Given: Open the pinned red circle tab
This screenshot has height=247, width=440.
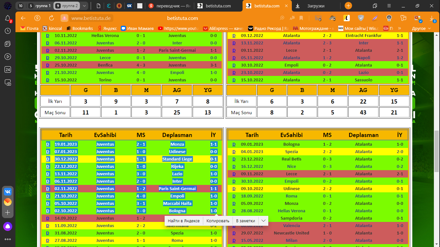Looking at the screenshot, I should 119,6.
